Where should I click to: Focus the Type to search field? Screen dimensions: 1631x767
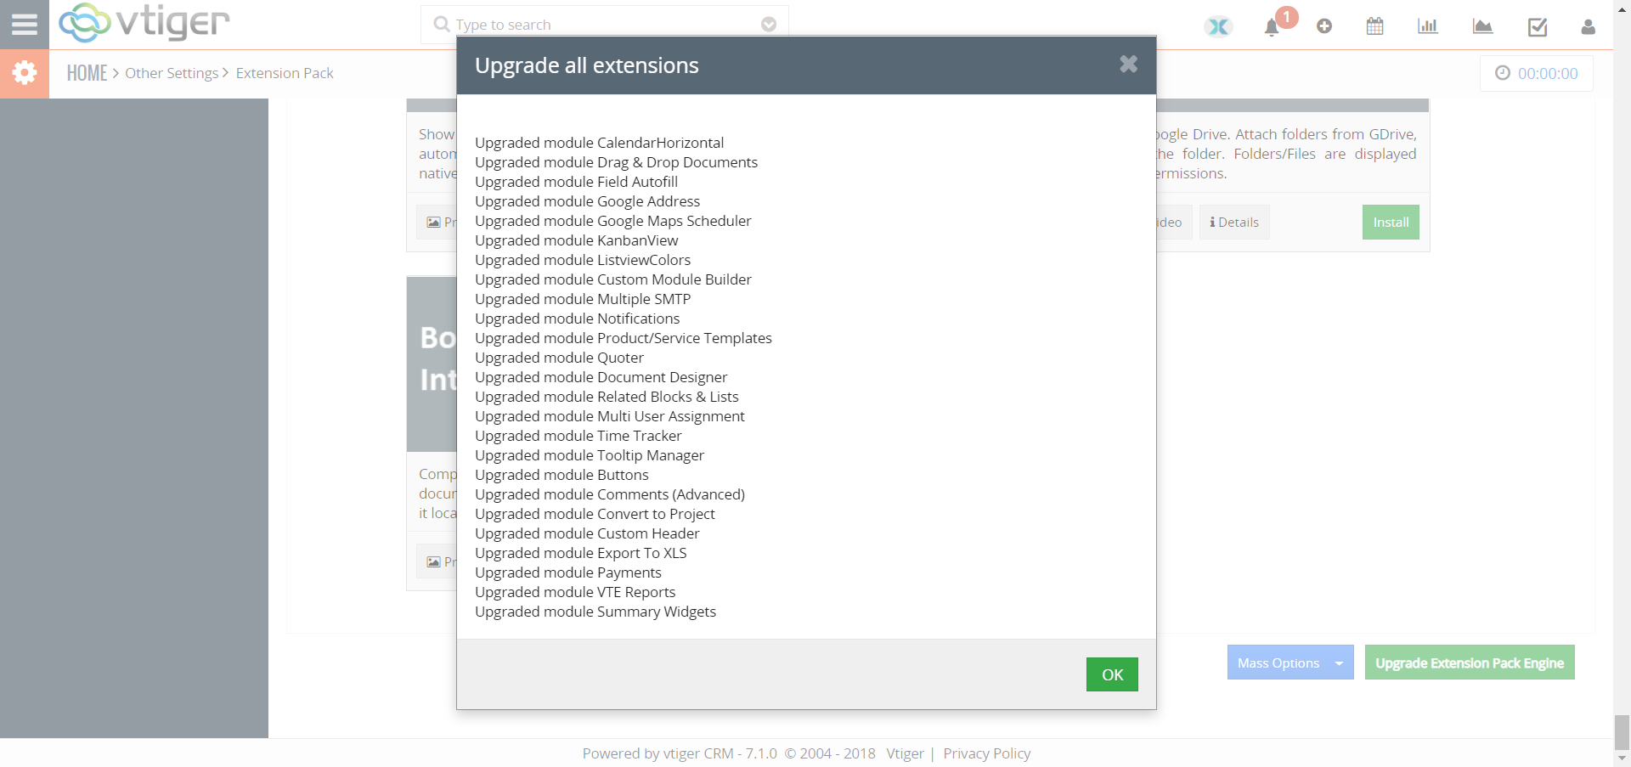(x=605, y=25)
